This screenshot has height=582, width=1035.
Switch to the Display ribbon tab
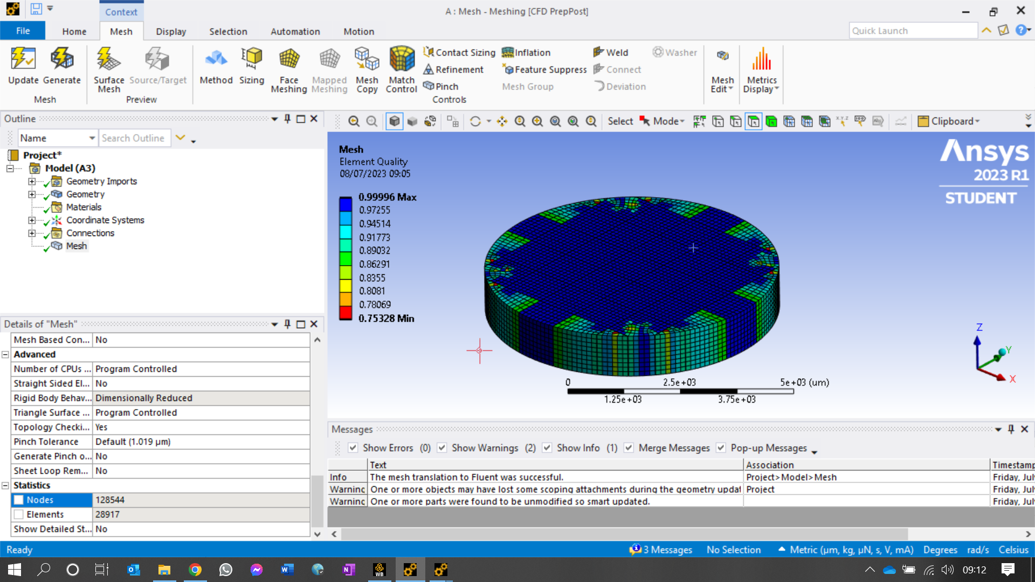pyautogui.click(x=171, y=31)
